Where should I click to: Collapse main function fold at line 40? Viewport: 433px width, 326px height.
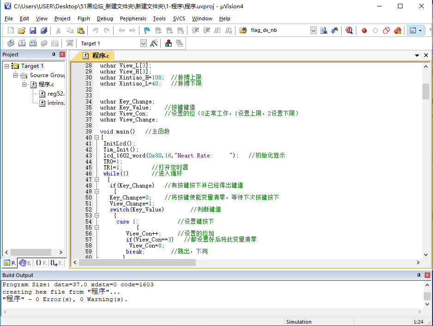point(96,137)
